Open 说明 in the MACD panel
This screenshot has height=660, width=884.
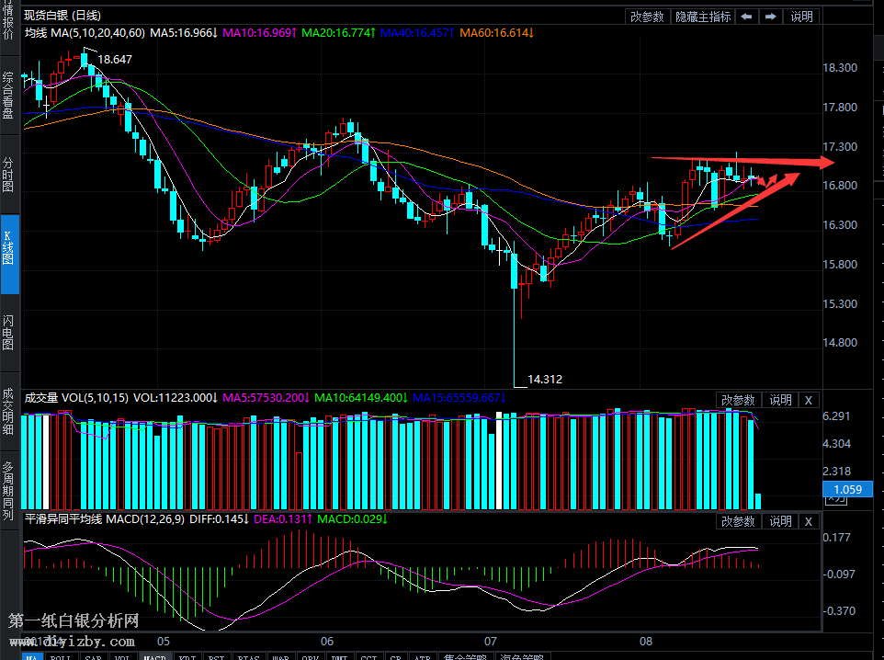pos(780,521)
